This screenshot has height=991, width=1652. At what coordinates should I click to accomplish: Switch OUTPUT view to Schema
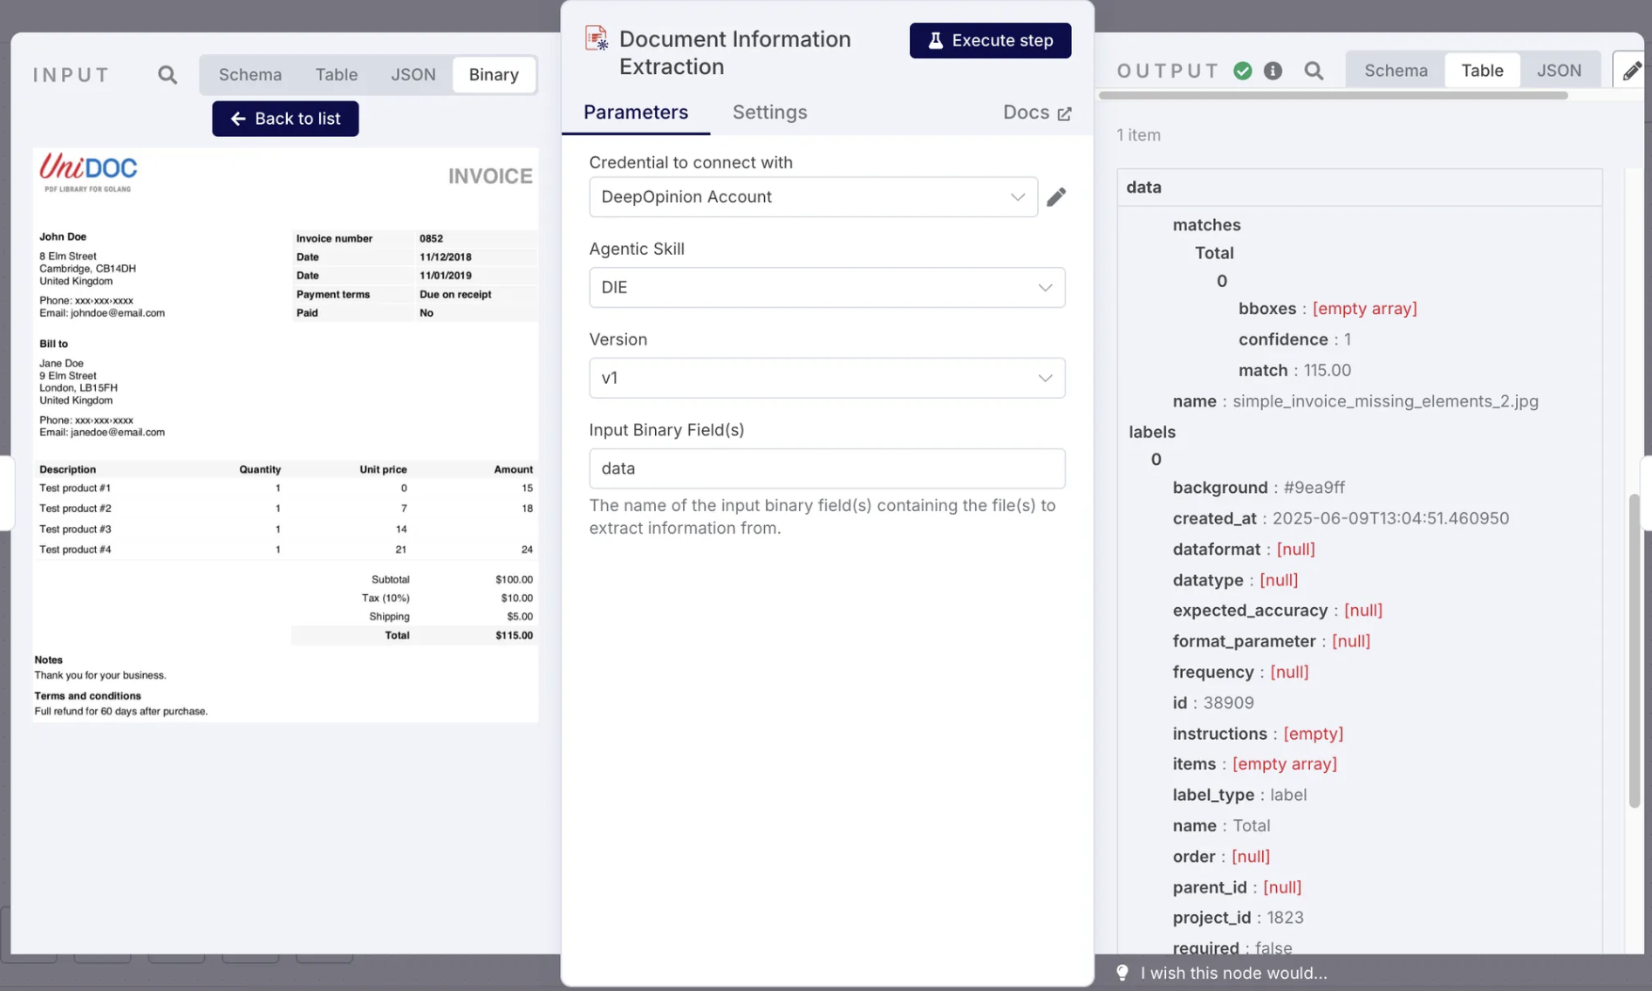coord(1396,71)
